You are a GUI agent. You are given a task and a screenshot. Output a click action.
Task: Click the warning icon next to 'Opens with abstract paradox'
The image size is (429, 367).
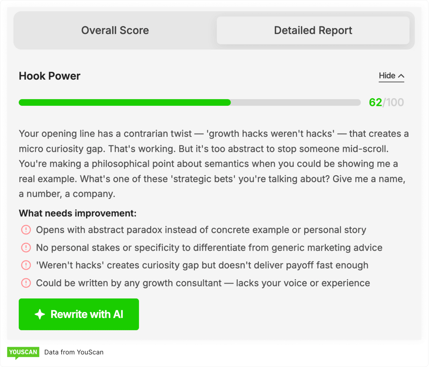click(26, 230)
